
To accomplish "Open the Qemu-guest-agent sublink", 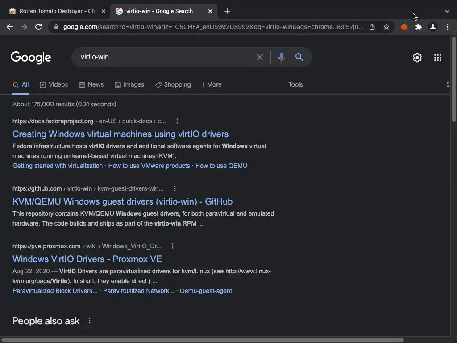I will tap(206, 291).
